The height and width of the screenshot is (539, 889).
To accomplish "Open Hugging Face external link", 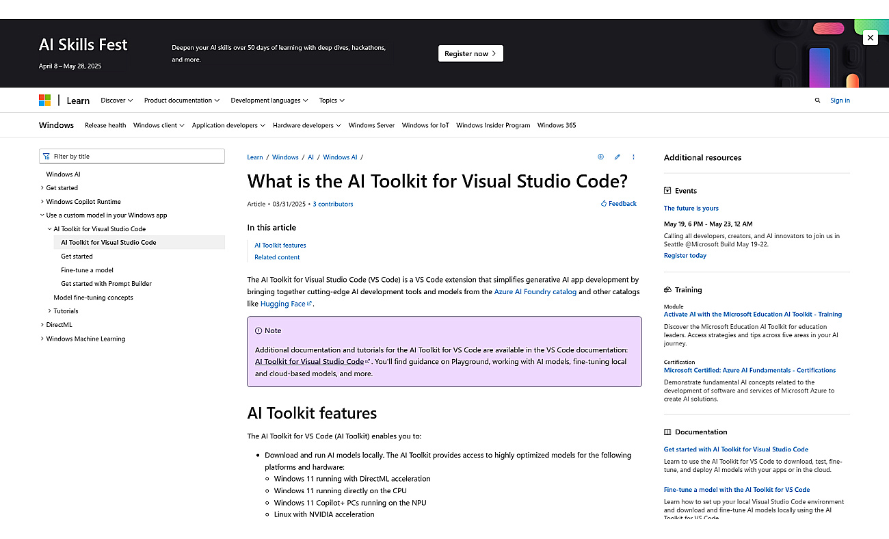I will pyautogui.click(x=286, y=304).
